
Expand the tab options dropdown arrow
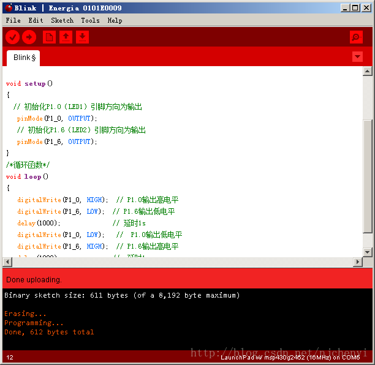(x=358, y=57)
